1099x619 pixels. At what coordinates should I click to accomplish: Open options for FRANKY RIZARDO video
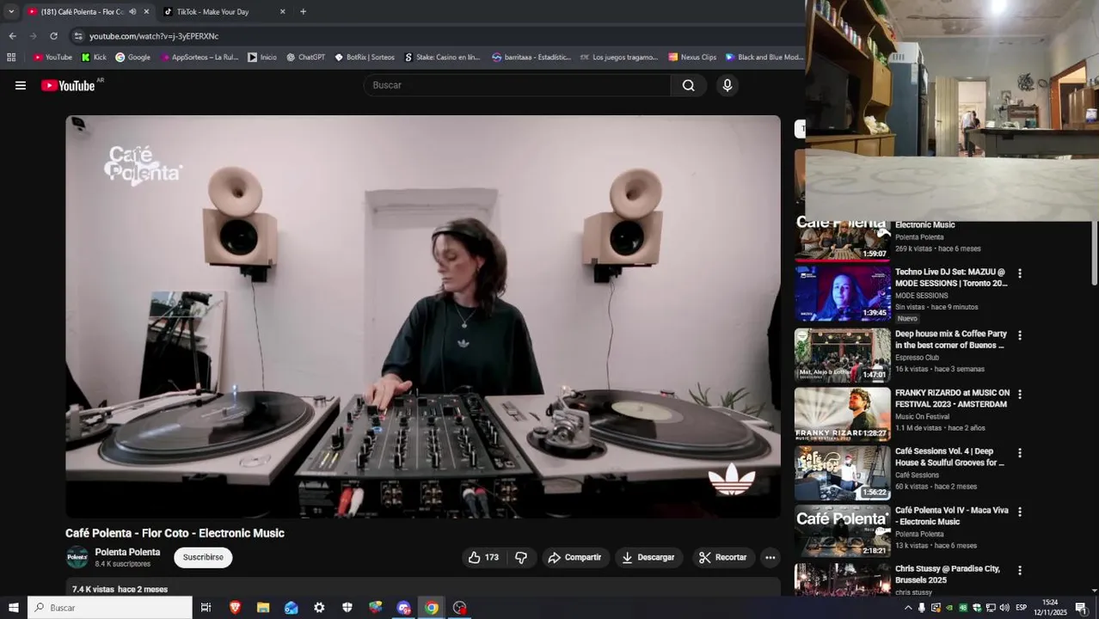click(x=1020, y=394)
